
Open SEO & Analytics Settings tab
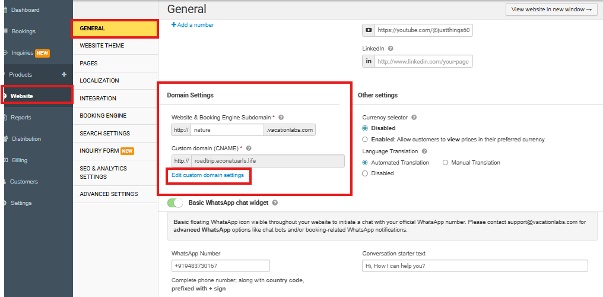(105, 172)
